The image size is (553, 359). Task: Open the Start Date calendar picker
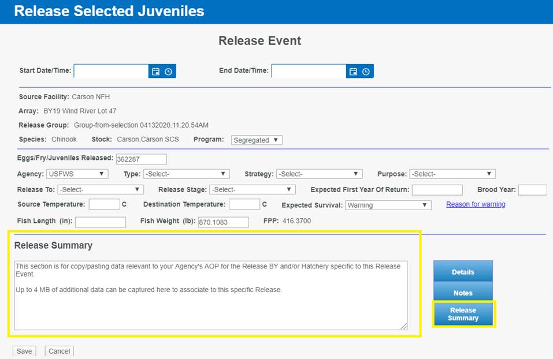point(155,72)
